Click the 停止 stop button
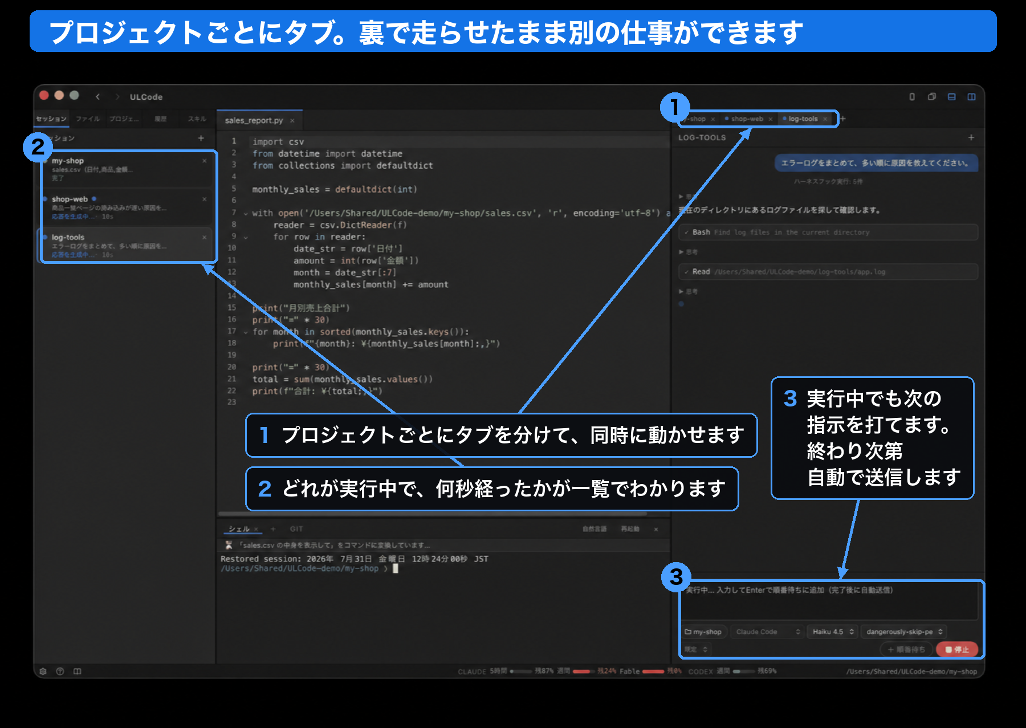Viewport: 1026px width, 728px height. [957, 649]
